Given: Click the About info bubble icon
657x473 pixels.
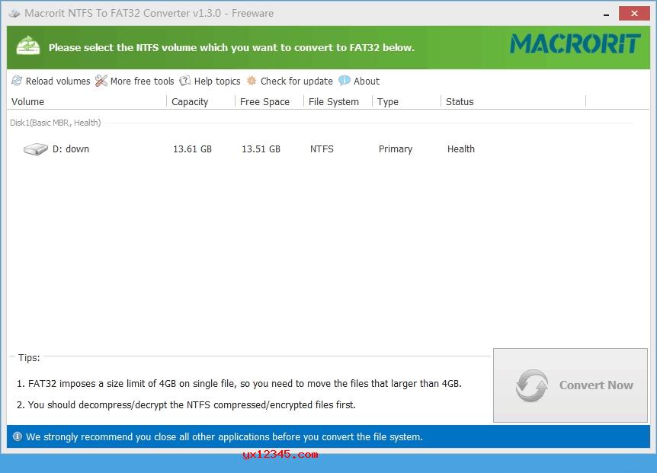Looking at the screenshot, I should point(345,81).
